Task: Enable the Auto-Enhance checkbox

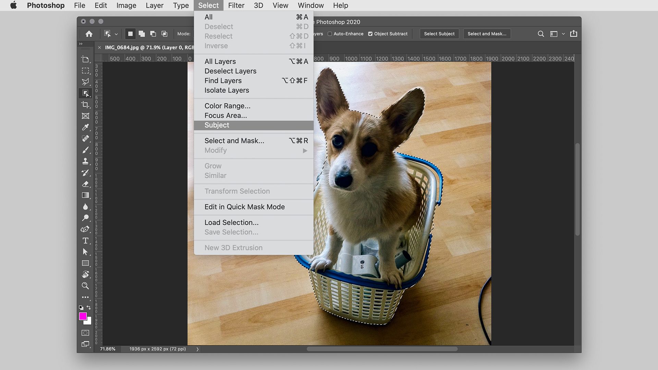Action: [330, 34]
